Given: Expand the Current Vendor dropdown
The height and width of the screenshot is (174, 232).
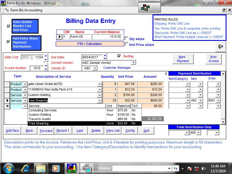Looking at the screenshot, I should click(133, 63).
